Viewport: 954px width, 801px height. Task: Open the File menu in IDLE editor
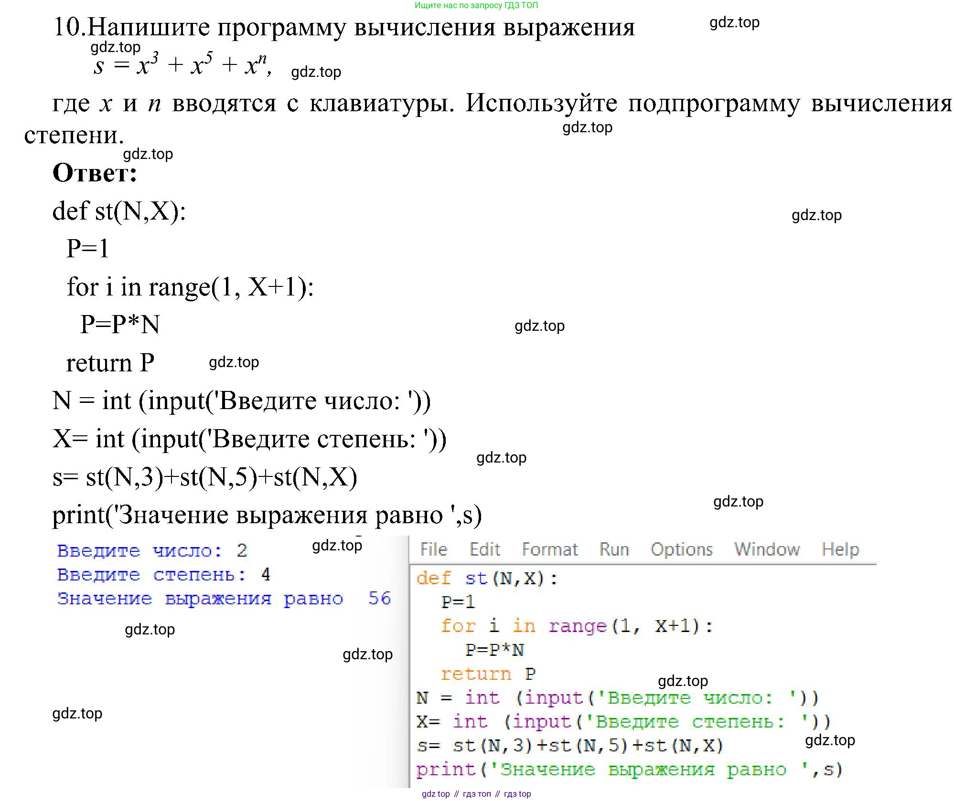click(433, 549)
